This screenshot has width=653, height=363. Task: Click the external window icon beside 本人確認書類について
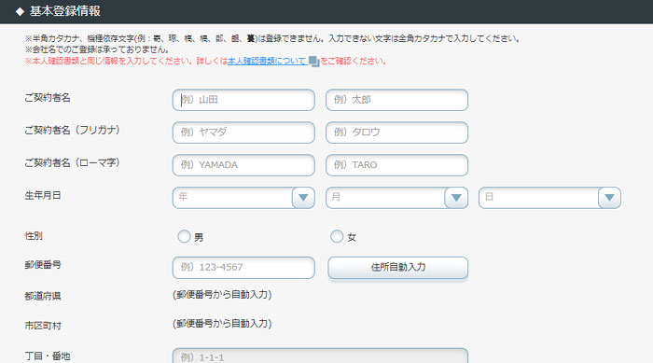click(x=314, y=62)
